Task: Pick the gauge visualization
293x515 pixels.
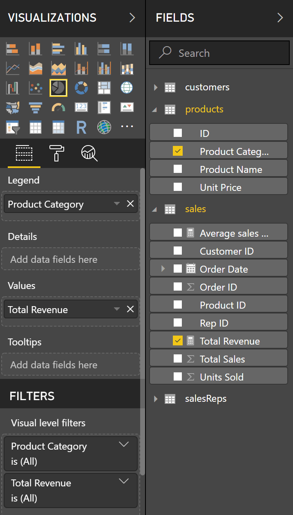Action: [x=58, y=107]
